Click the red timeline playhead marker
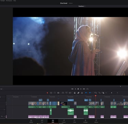Screen dimensions: 128x124 click(x=96, y=96)
